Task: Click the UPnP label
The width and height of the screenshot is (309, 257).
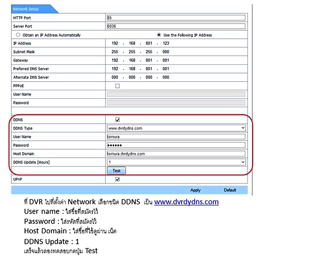Action: 17,179
